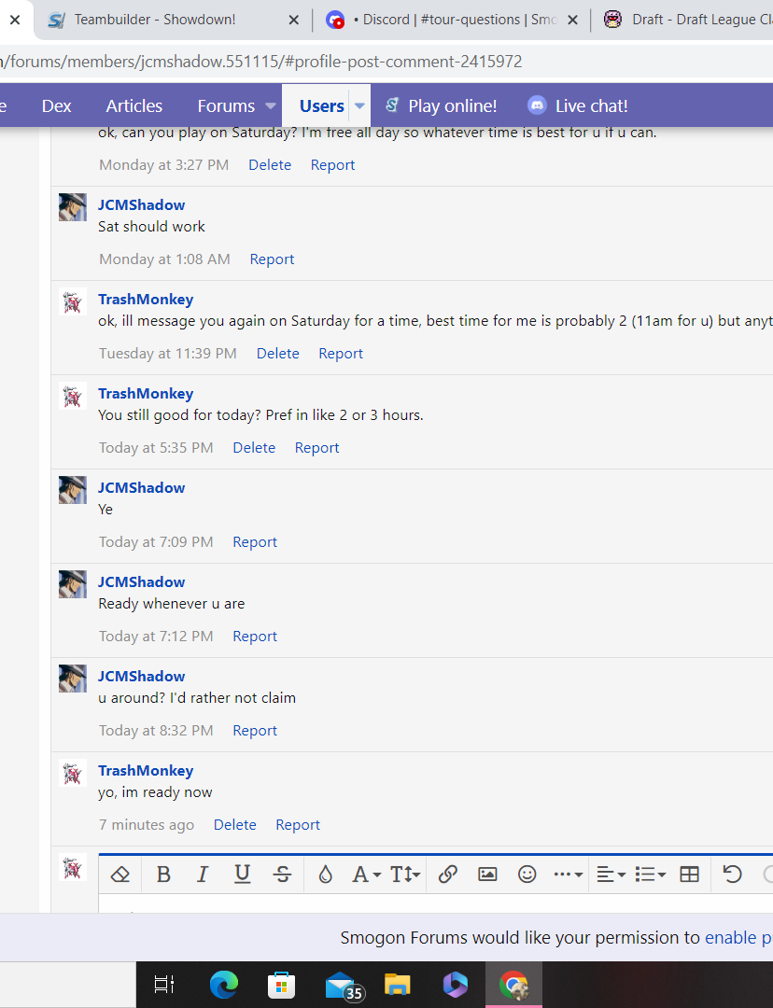Screen dimensions: 773x1008
Task: Open Mail app with 35 badge
Action: point(344,986)
